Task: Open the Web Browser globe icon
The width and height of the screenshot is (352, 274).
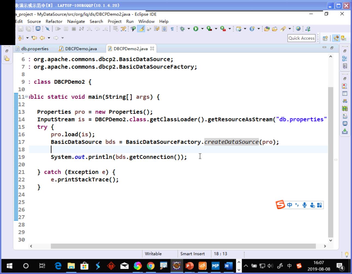Action: pyautogui.click(x=298, y=29)
